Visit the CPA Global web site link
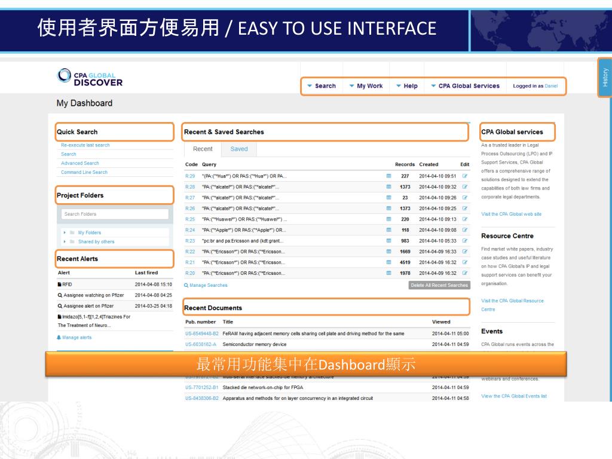The height and width of the screenshot is (459, 612). click(x=512, y=215)
